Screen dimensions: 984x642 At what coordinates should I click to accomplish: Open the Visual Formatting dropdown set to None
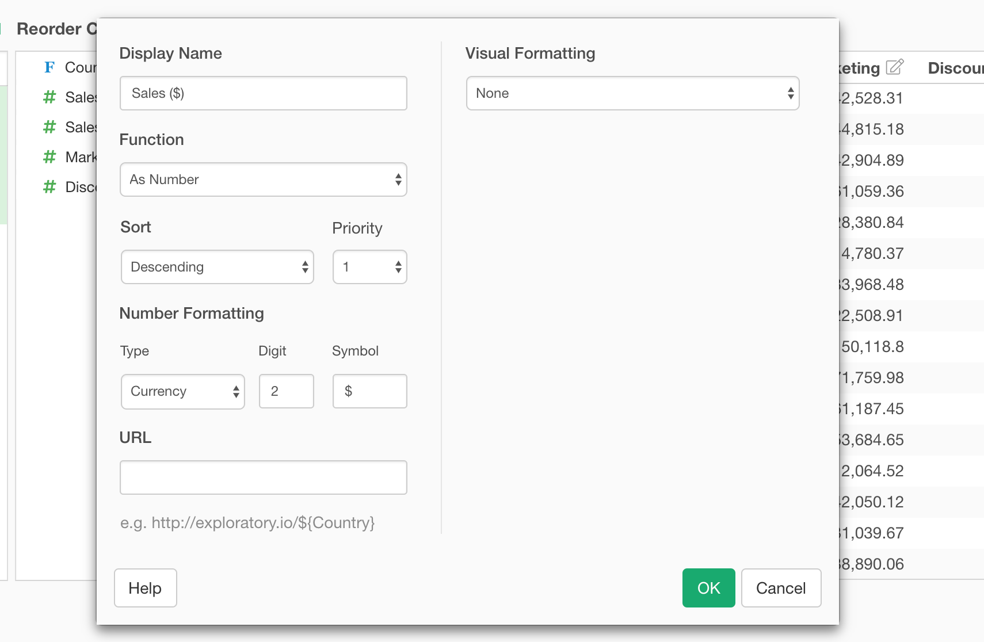click(x=632, y=93)
